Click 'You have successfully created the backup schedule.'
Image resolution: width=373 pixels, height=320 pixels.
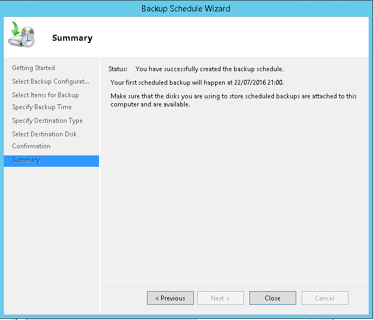209,69
